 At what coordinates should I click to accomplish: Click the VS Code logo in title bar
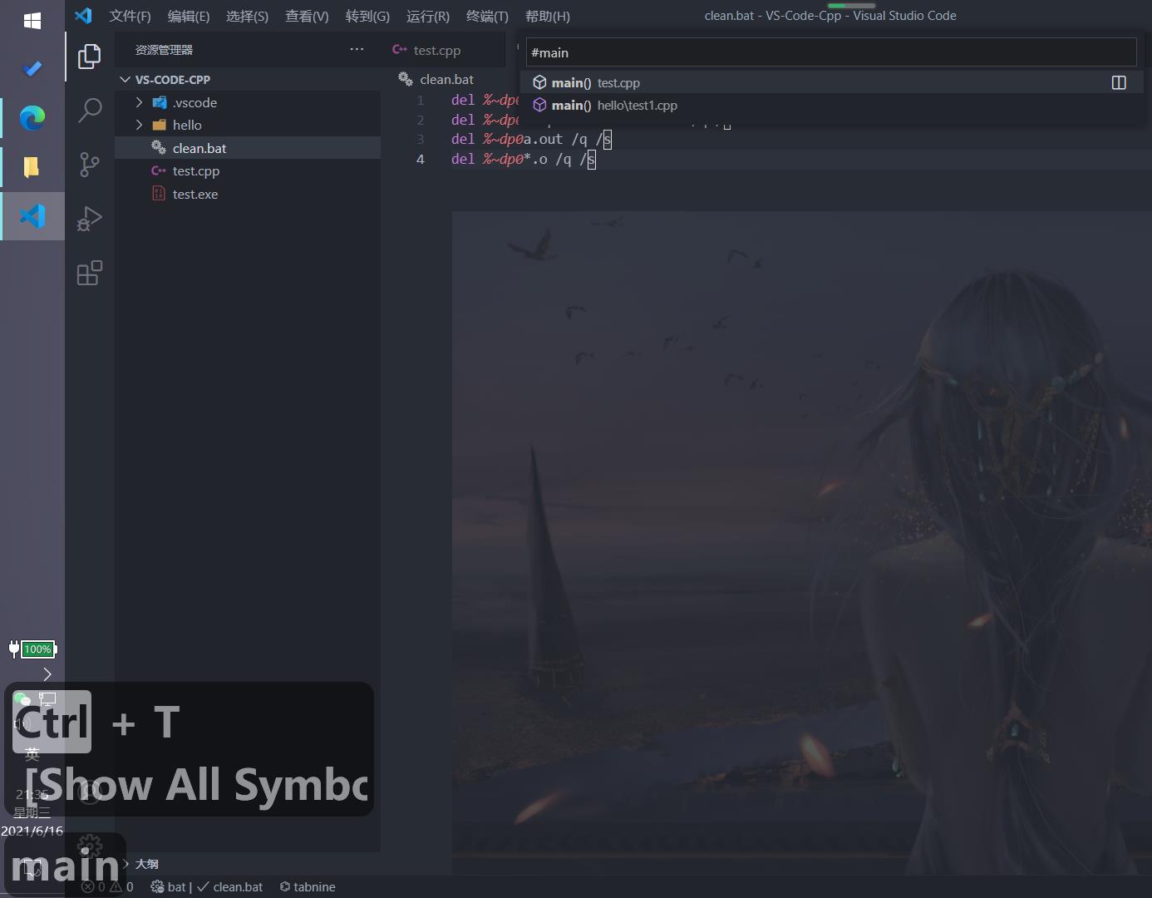coord(83,16)
